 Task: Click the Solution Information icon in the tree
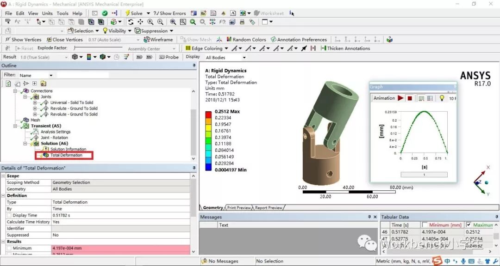(47, 149)
